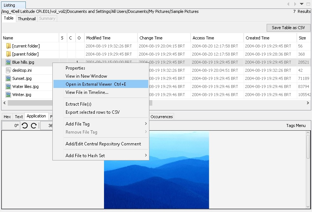Select View File in Timeline
Screen dimensions: 312x212
click(87, 92)
